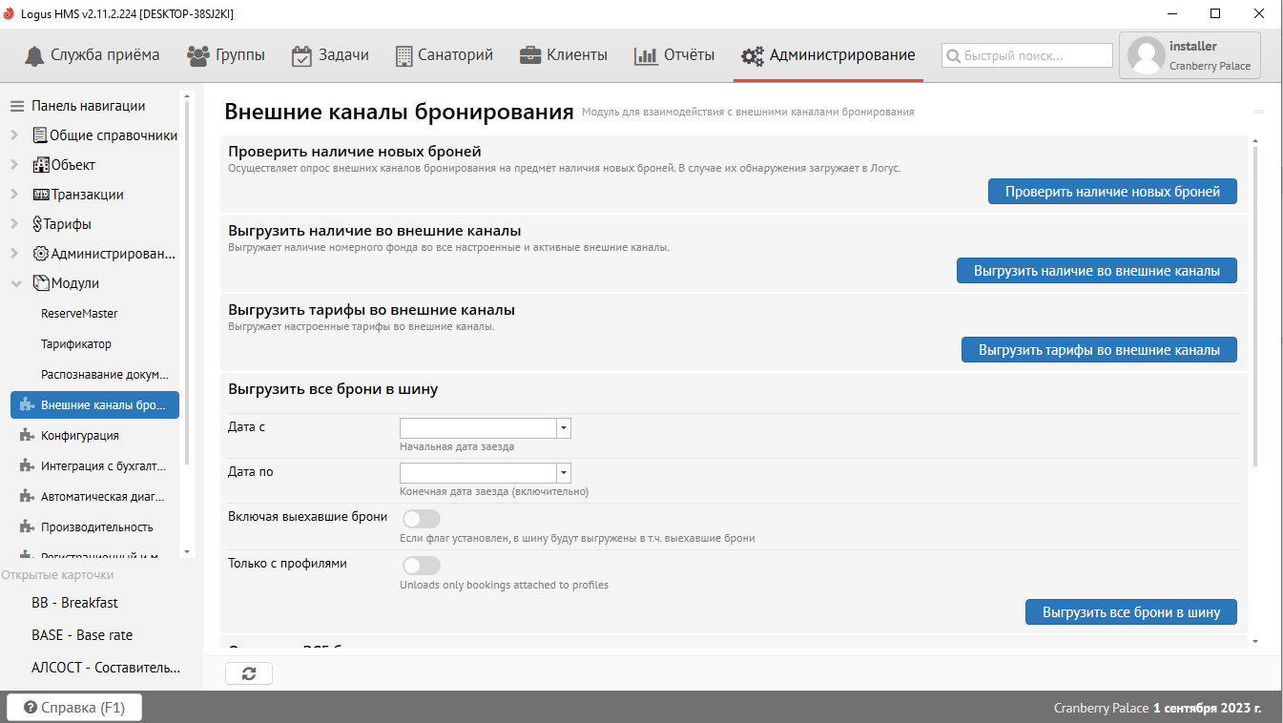1283x723 pixels.
Task: Click the hamburger icon beside Панель навигации
Action: pyautogui.click(x=17, y=106)
